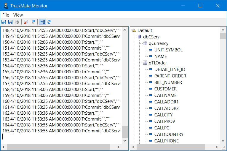Click the first save icon in the toolbar
The image size is (227, 151).
click(x=4, y=22)
